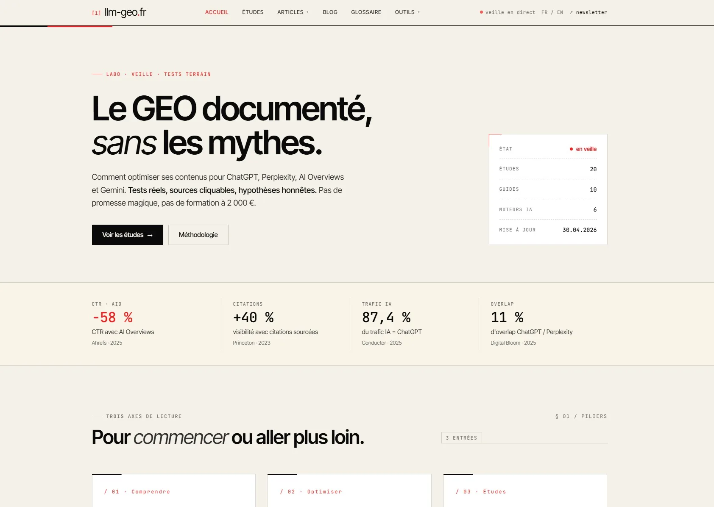Click the +40 % citations statistic
This screenshot has height=507, width=714.
point(254,318)
